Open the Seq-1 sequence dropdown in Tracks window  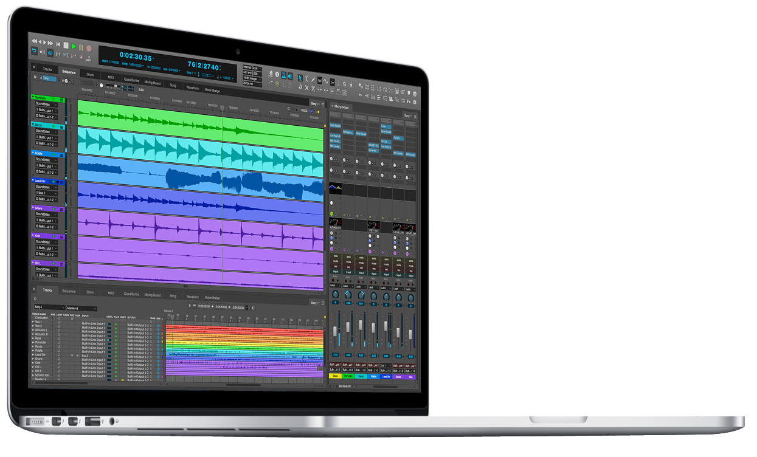(x=49, y=308)
